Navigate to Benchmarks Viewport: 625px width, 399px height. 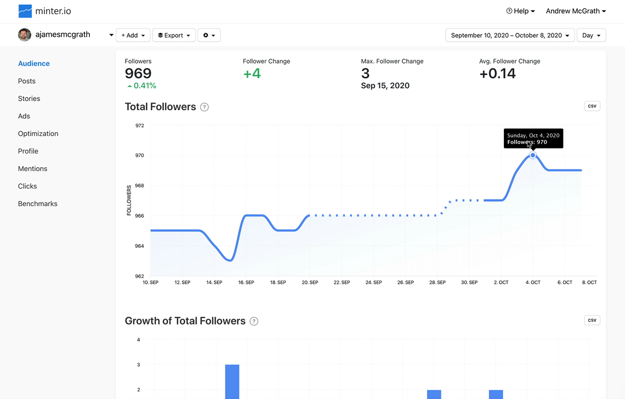[37, 204]
